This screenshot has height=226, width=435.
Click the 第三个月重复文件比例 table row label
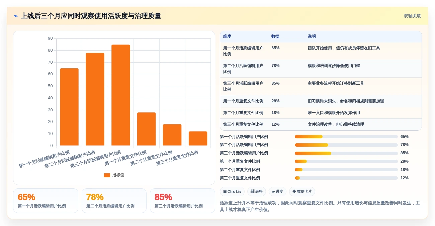(x=243, y=124)
